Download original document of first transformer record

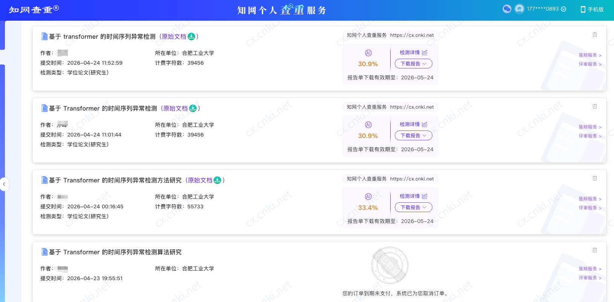pyautogui.click(x=191, y=36)
